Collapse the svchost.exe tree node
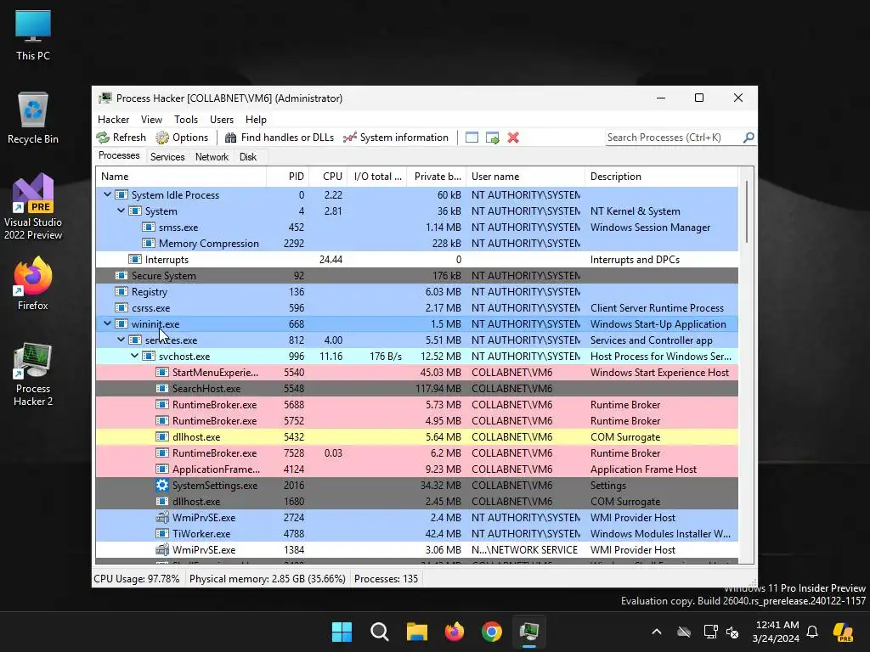This screenshot has width=870, height=652. pos(134,356)
